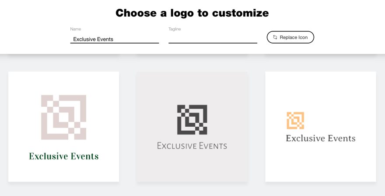Click the 'Tagline' field label
The width and height of the screenshot is (385, 196).
point(175,29)
